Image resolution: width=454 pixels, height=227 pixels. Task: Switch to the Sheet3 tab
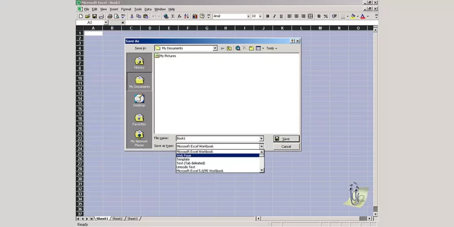[133, 219]
